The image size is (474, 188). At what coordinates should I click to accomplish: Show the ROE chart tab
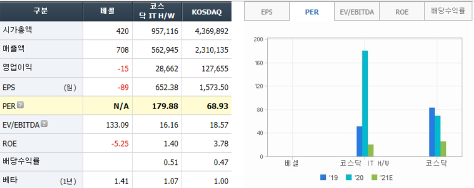[x=402, y=12]
